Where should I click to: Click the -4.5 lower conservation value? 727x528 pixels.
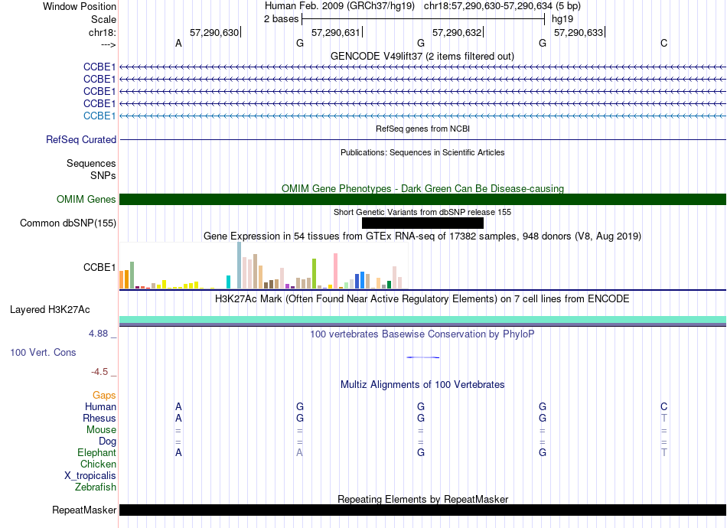click(99, 372)
